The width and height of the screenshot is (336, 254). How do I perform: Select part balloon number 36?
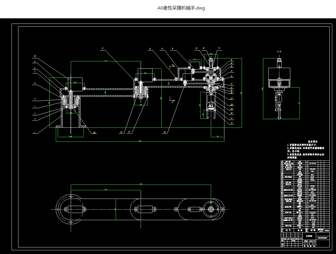click(94, 133)
